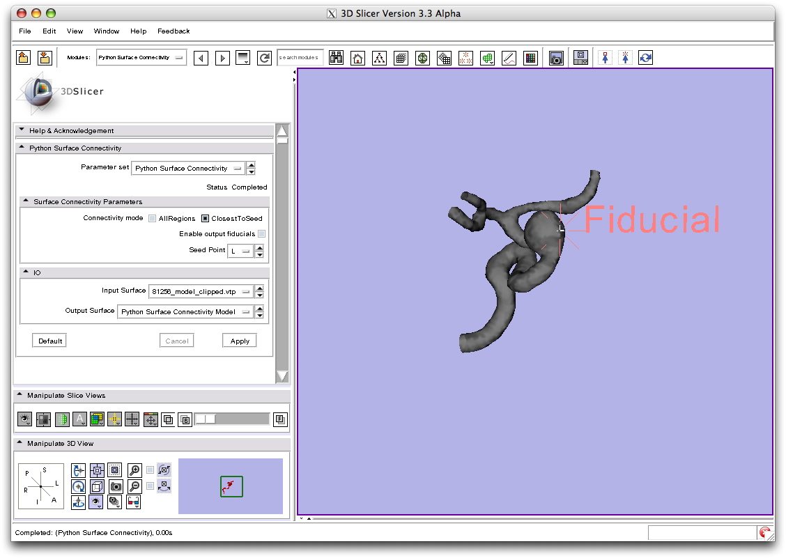The width and height of the screenshot is (786, 558).
Task: Click the refresh module icon next to search
Action: [x=264, y=59]
